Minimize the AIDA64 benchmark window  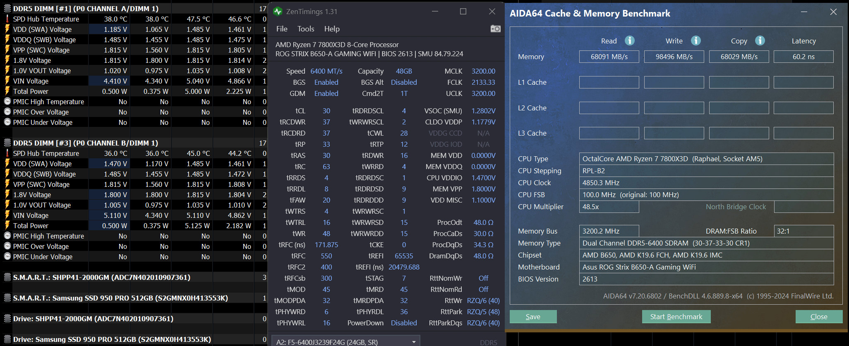pos(804,12)
